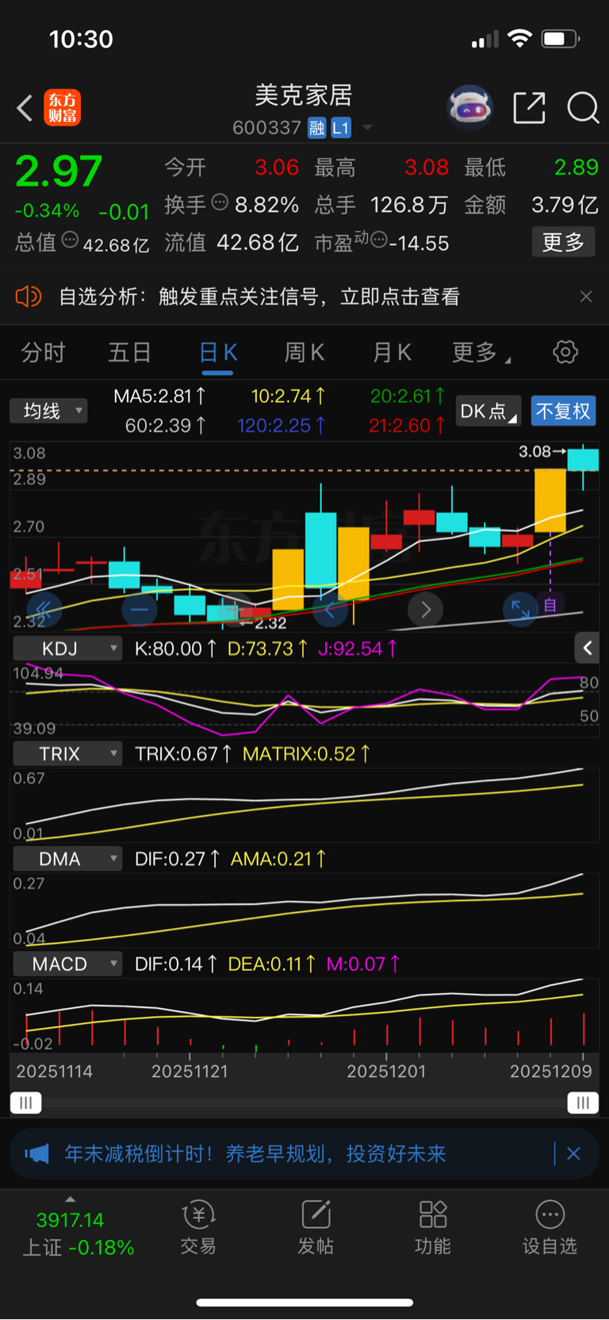Open the 交易 trade button
This screenshot has width=609, height=1320.
198,1228
